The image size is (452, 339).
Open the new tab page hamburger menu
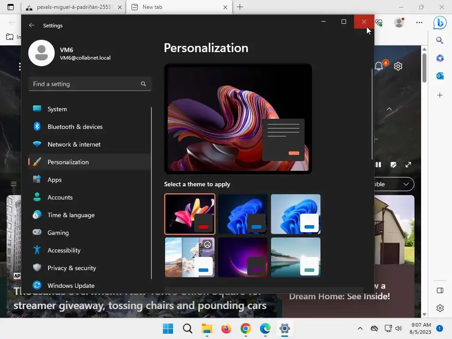pos(14,184)
